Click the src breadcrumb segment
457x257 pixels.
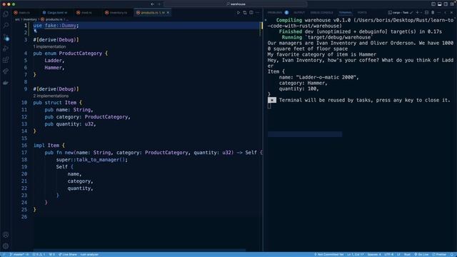pyautogui.click(x=17, y=19)
